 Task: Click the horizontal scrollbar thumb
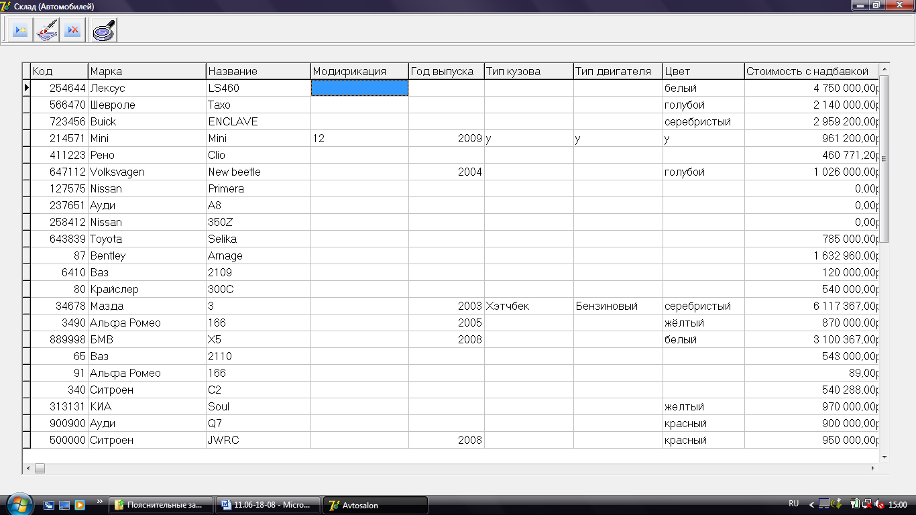pyautogui.click(x=40, y=468)
